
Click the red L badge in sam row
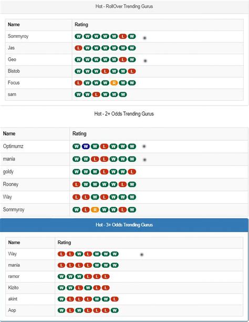(96, 95)
